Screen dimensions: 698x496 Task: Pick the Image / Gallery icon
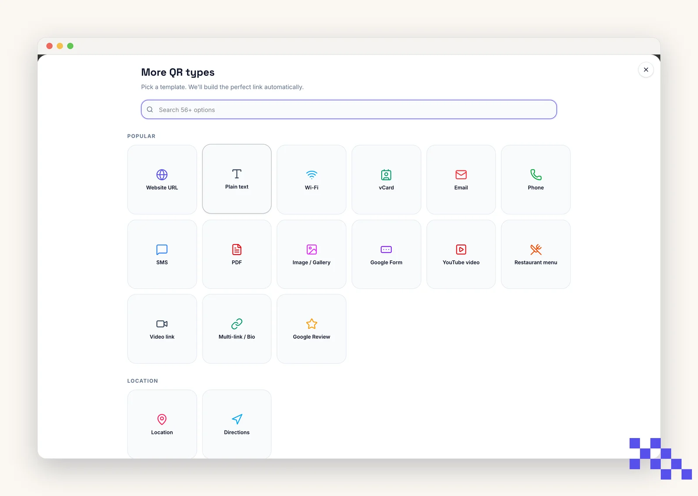click(311, 249)
